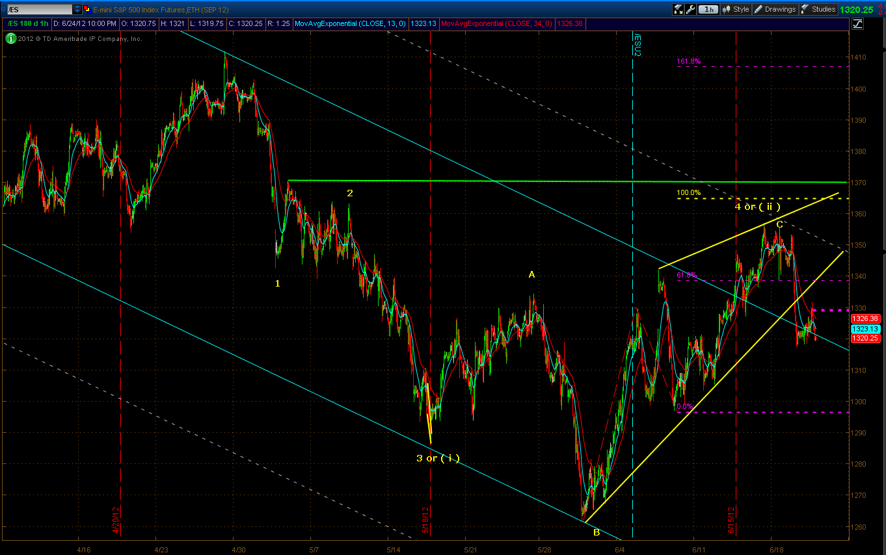Click the 4/20/12 expiration date marker

[116, 521]
